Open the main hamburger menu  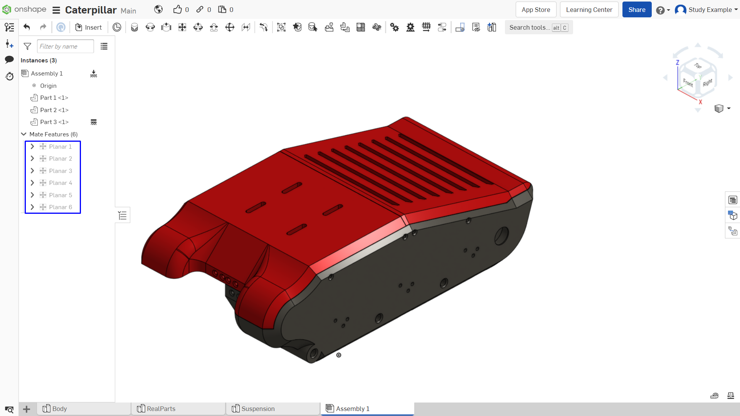click(56, 10)
